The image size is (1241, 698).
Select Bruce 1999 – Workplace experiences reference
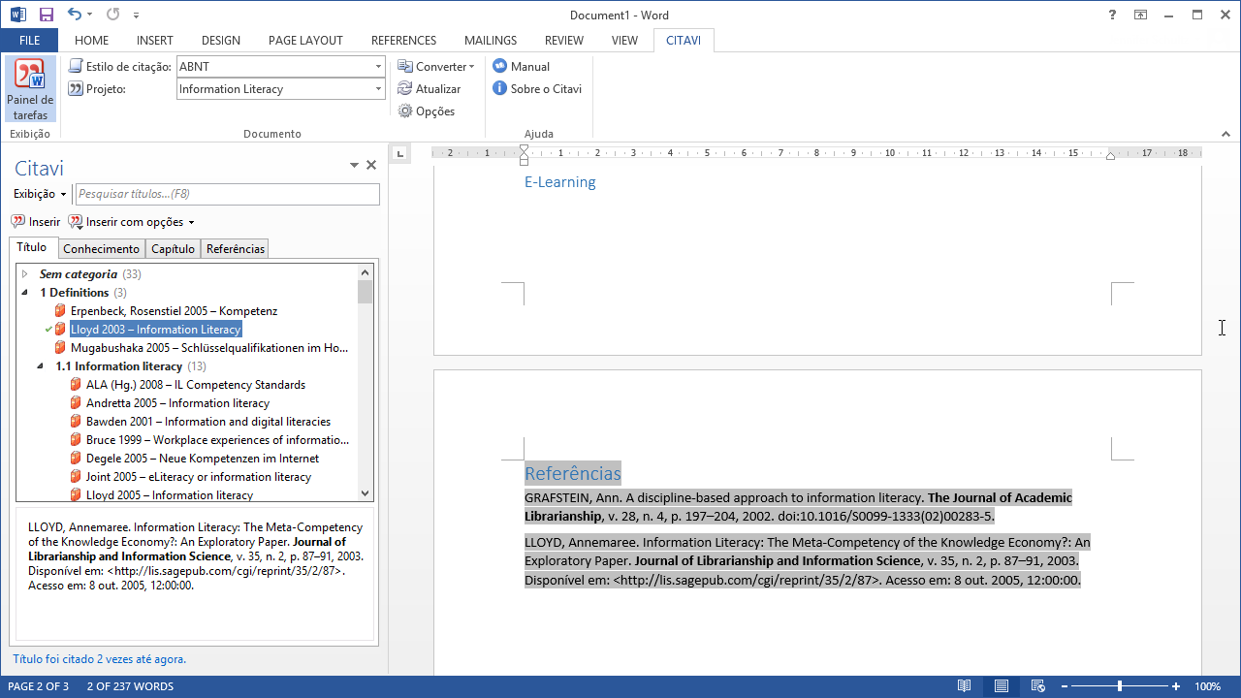point(217,440)
